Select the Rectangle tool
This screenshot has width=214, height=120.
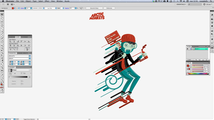[x=2, y=31]
